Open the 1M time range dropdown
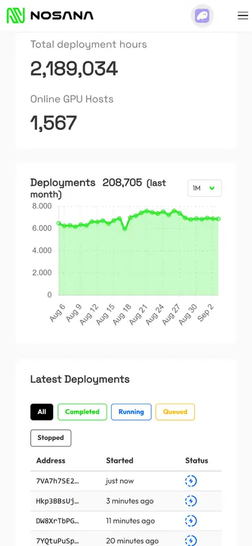The image size is (252, 546). click(205, 188)
